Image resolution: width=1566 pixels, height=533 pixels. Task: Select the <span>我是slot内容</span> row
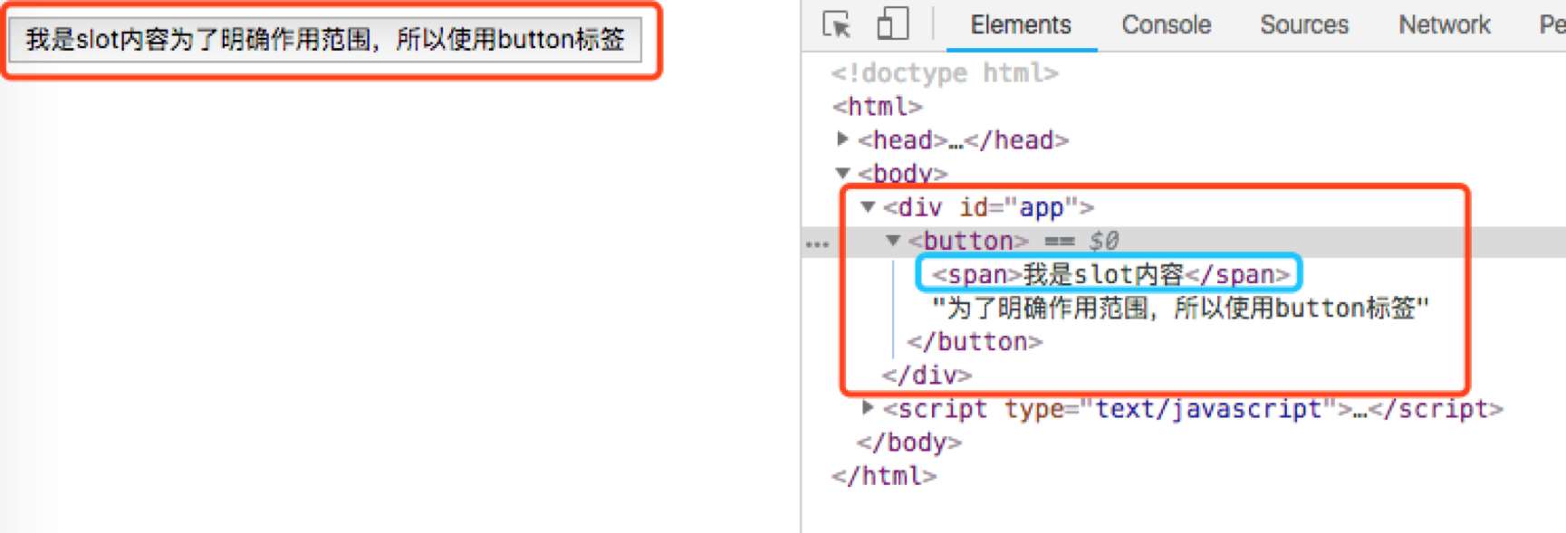[x=1110, y=274]
